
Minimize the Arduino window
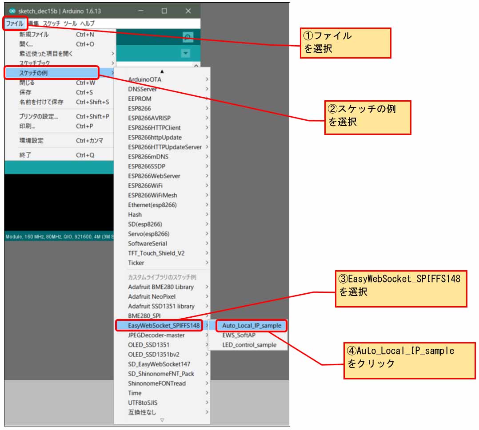(140, 11)
